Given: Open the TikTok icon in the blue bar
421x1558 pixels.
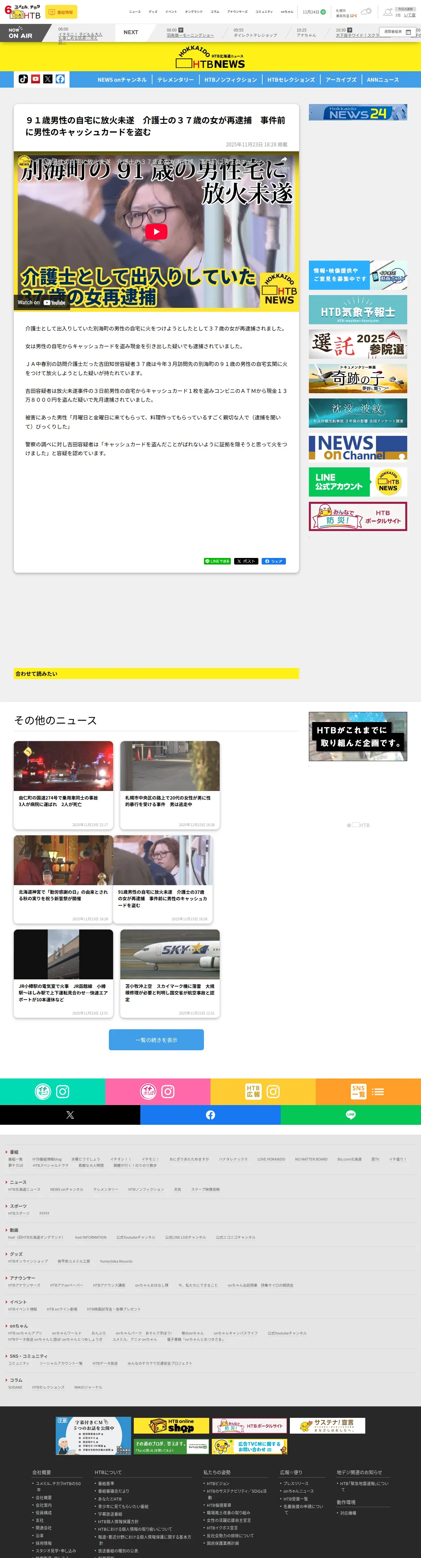Looking at the screenshot, I should pos(23,79).
